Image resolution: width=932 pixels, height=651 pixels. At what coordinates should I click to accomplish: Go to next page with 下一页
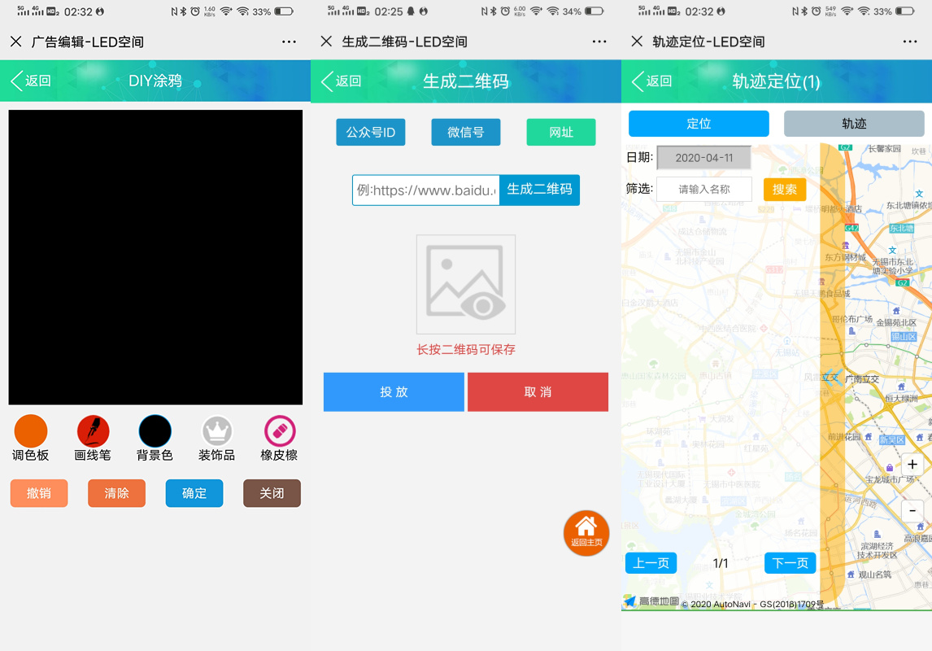click(790, 562)
